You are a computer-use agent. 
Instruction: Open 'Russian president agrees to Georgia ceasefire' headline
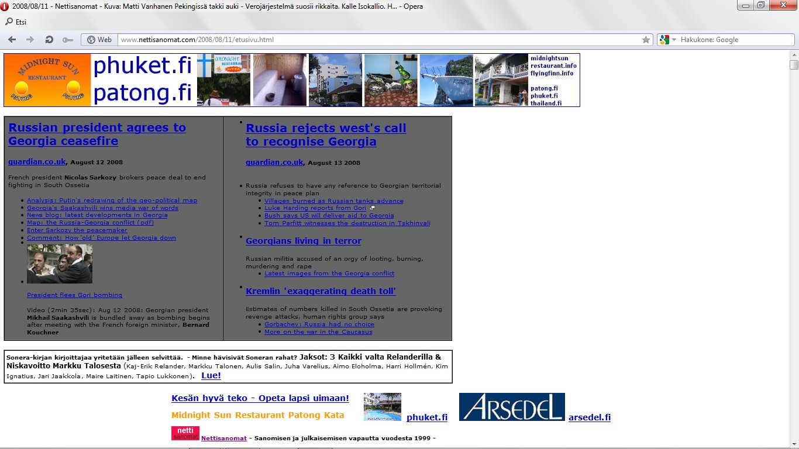point(97,134)
